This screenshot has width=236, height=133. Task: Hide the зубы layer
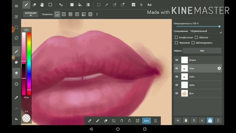177,85
